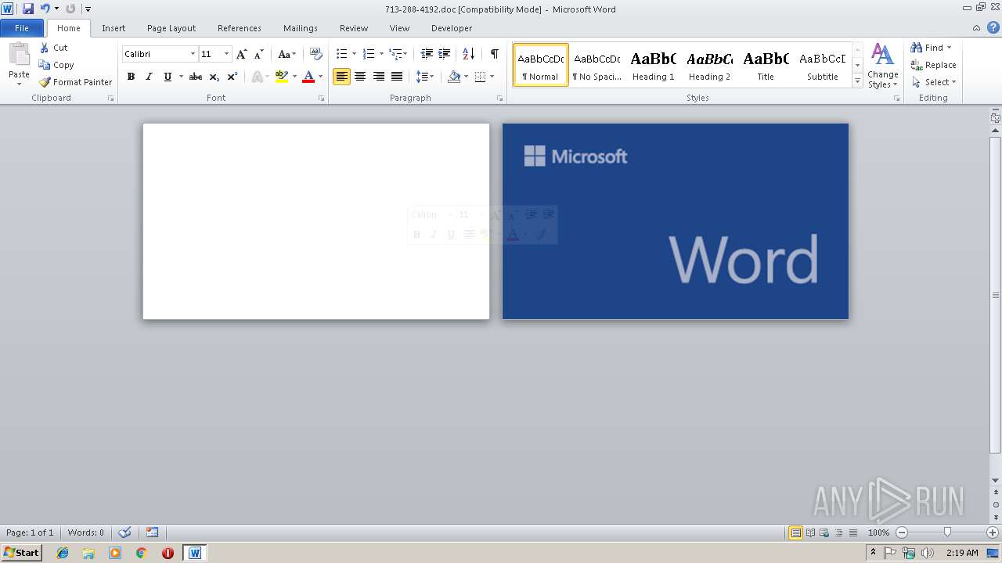This screenshot has height=563, width=1002.
Task: Grow font size icon
Action: [242, 54]
